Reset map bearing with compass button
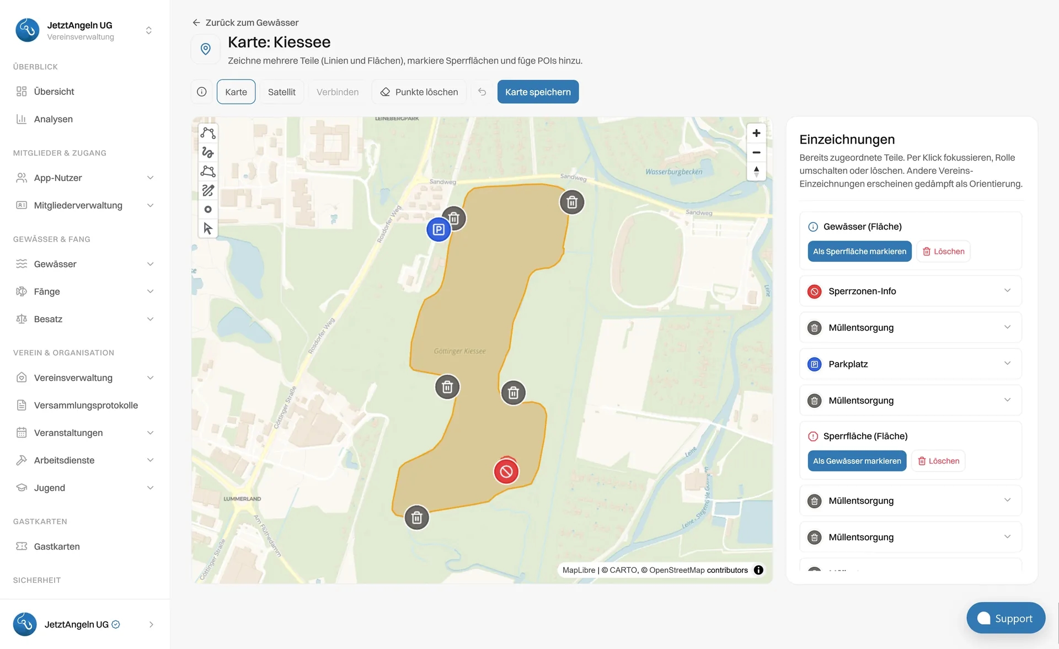 pyautogui.click(x=756, y=171)
